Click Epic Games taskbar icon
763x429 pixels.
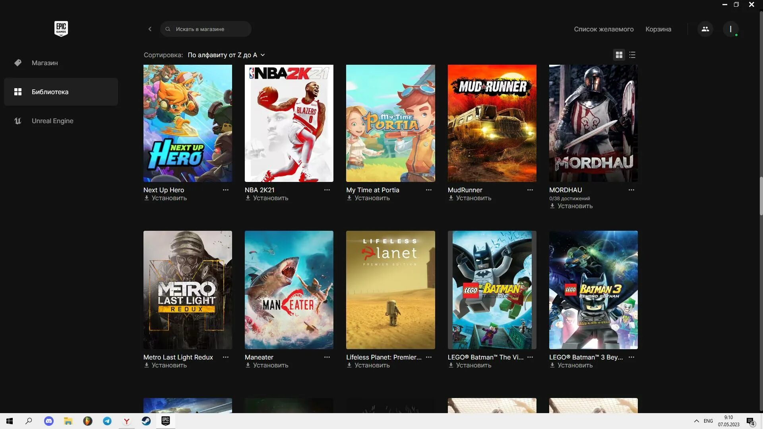166,421
